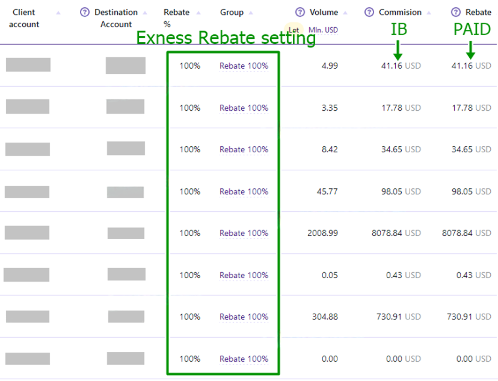
Task: Sort by Client account arrow
Action: (x=58, y=13)
